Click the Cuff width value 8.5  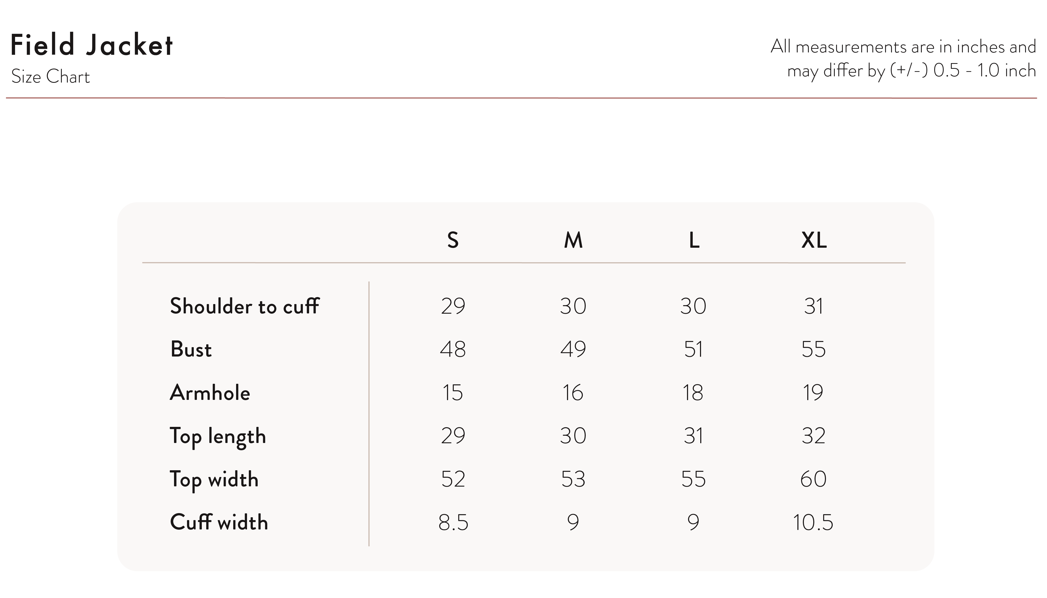453,522
